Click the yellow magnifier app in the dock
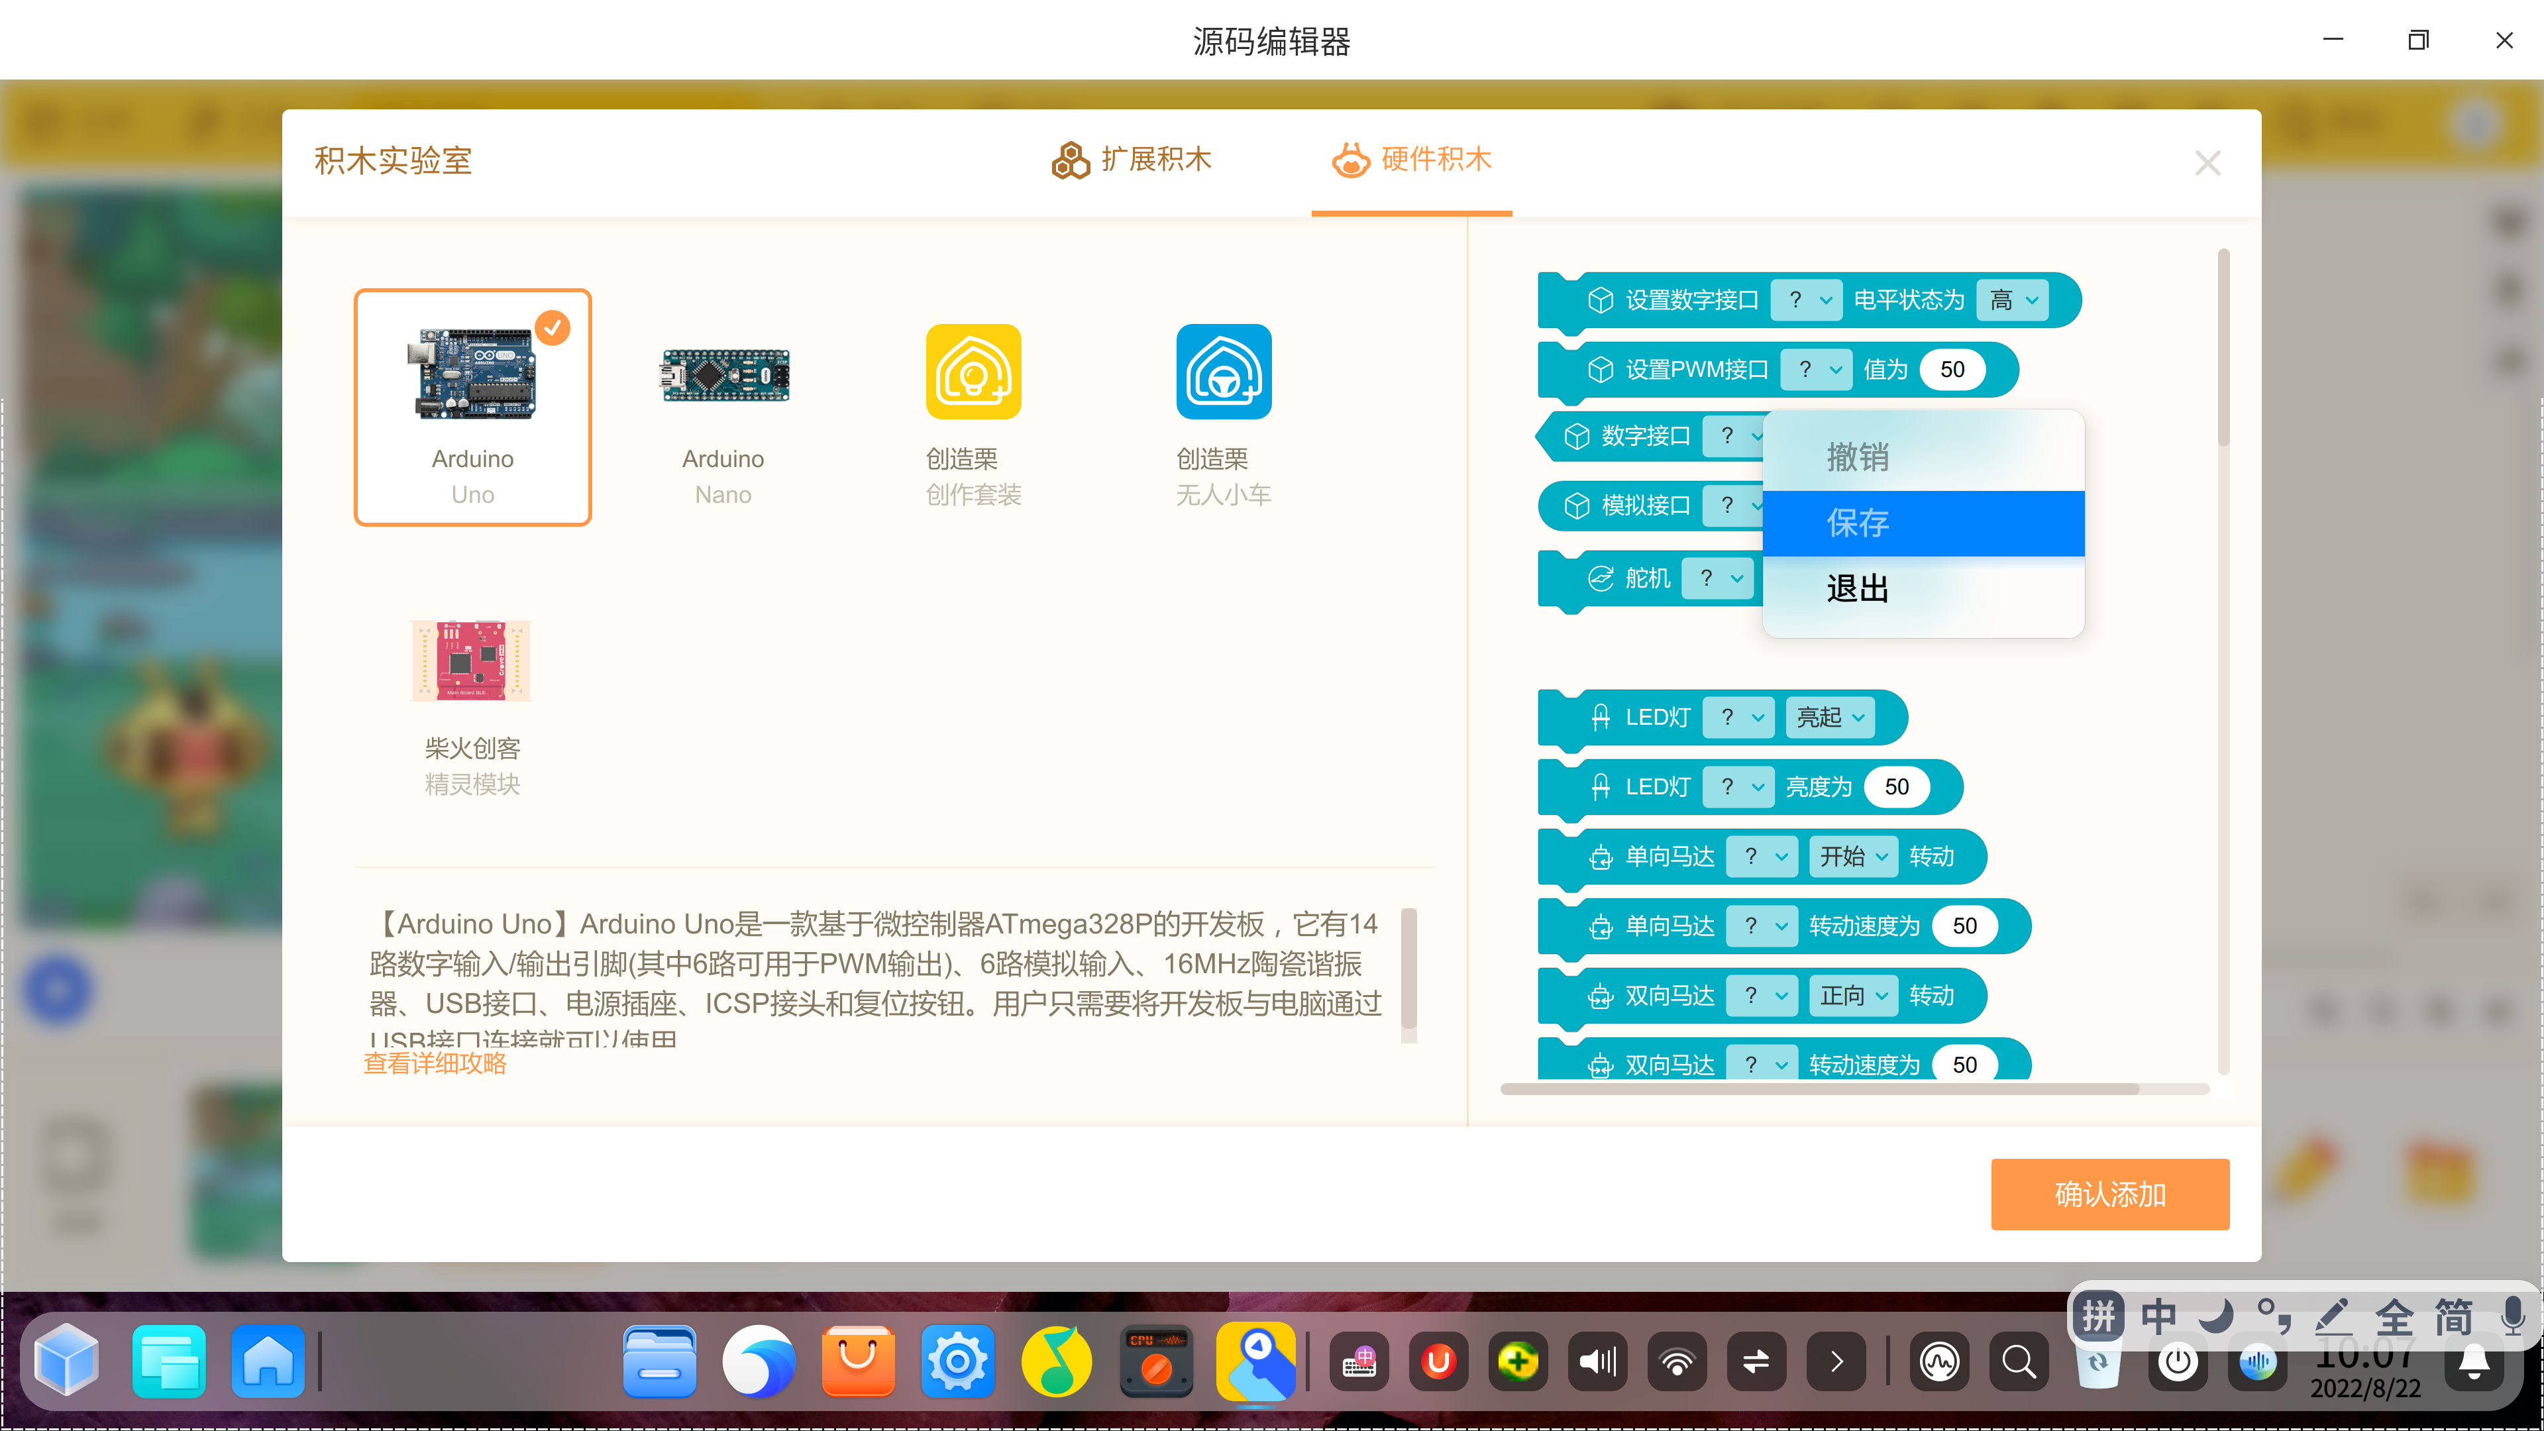Screen dimensions: 2544x1431 pos(1256,1361)
